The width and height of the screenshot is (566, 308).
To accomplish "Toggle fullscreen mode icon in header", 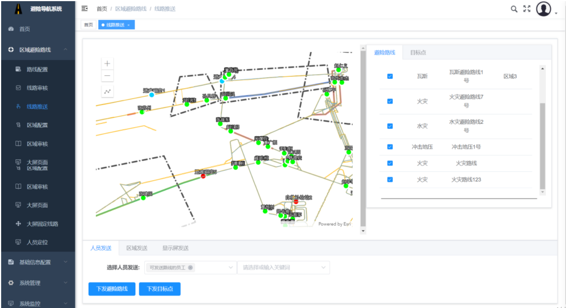I will 527,9.
